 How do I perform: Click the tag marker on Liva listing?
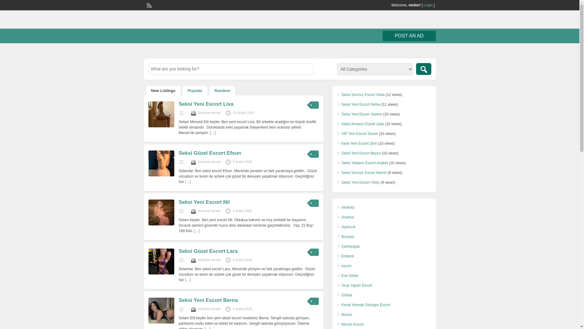click(x=313, y=105)
